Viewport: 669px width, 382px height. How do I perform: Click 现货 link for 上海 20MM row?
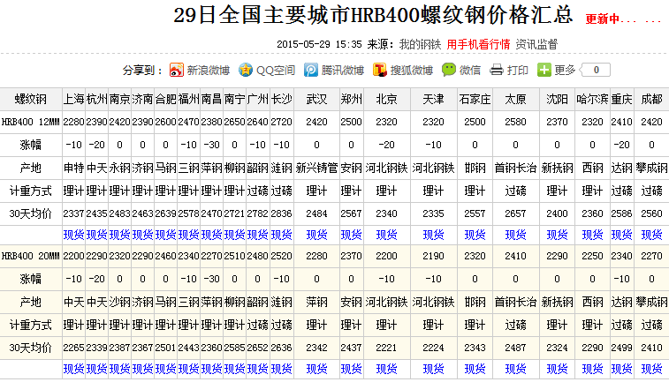click(74, 369)
